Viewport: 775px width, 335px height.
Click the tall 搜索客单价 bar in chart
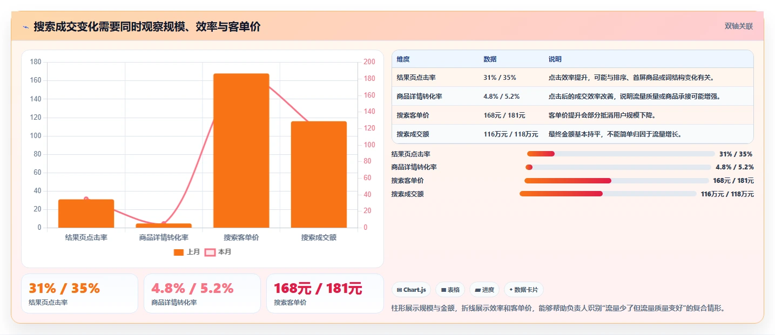241,151
